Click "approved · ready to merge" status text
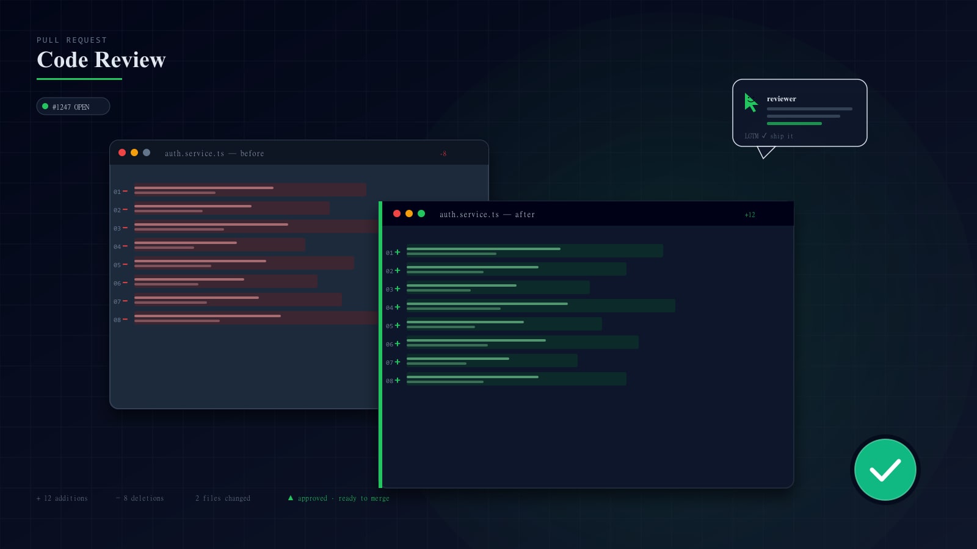977x549 pixels. click(343, 498)
